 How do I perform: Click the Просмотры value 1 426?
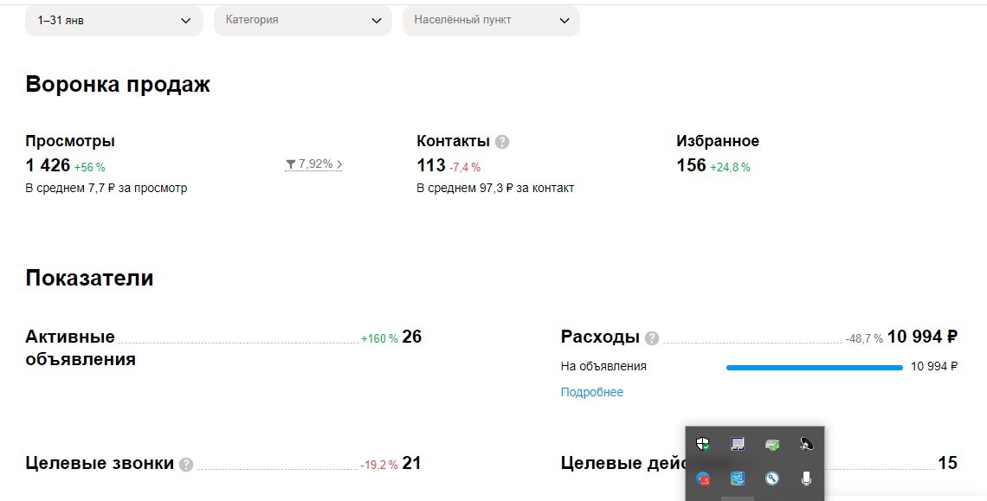(48, 165)
